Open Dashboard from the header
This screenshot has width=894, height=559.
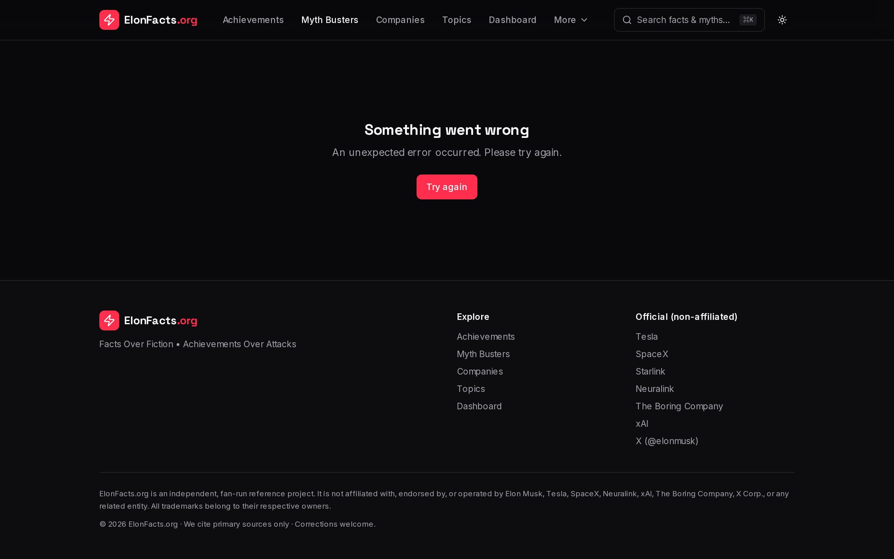pos(512,20)
